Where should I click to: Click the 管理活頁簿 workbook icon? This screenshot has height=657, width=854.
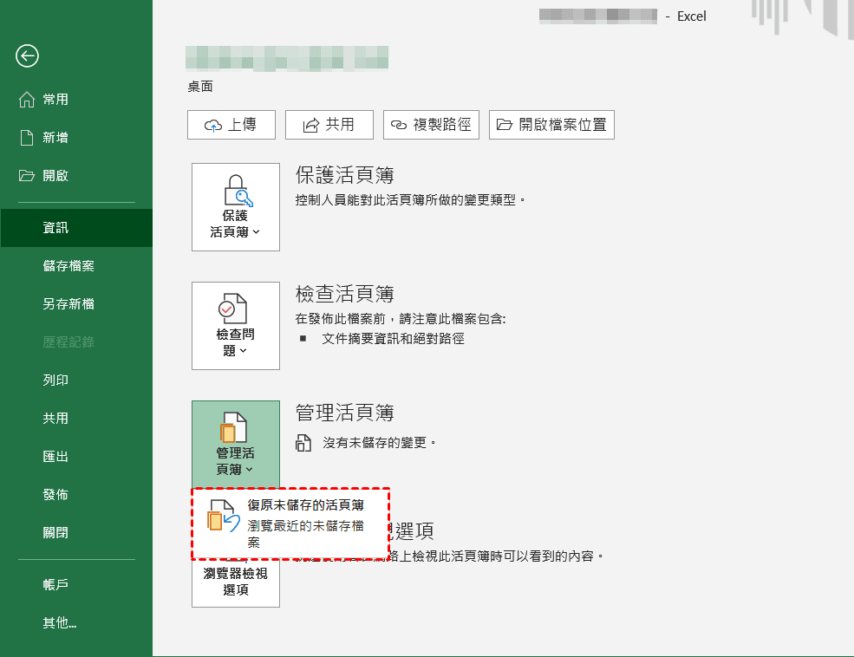[x=235, y=426]
